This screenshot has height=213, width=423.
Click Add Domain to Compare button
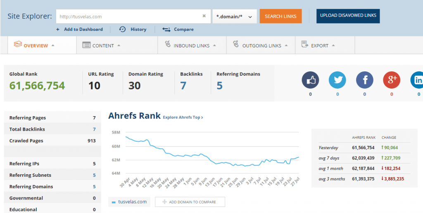190,202
